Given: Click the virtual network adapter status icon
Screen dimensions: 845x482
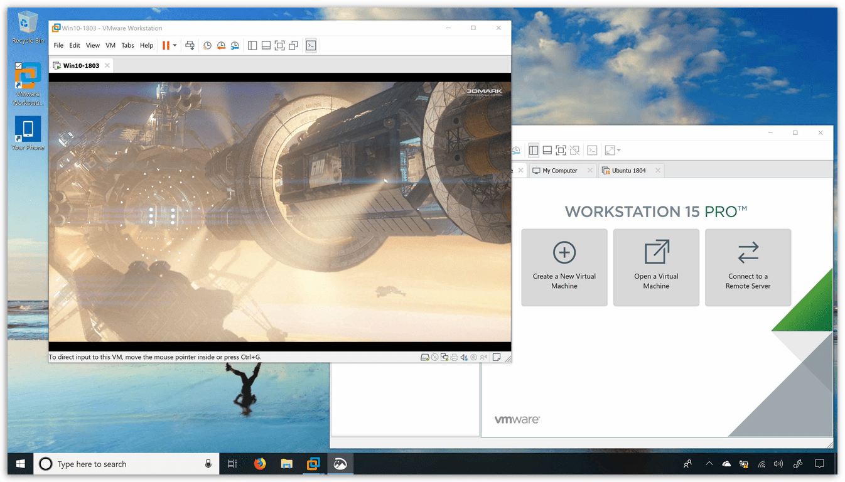Looking at the screenshot, I should coord(444,356).
